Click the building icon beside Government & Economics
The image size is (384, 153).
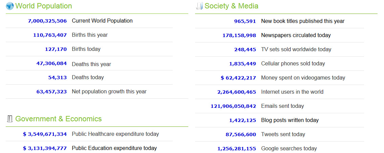pyautogui.click(x=10, y=119)
